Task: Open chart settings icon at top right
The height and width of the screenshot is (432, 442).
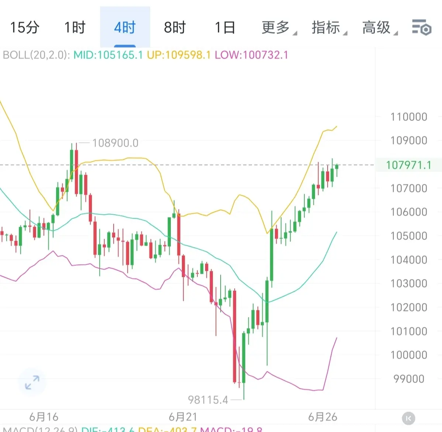Action: point(422,27)
